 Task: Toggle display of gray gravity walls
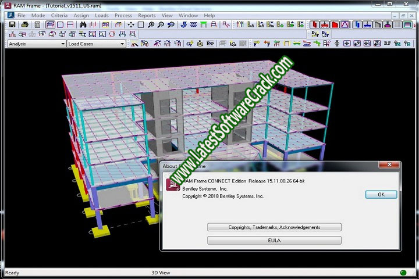click(378, 25)
